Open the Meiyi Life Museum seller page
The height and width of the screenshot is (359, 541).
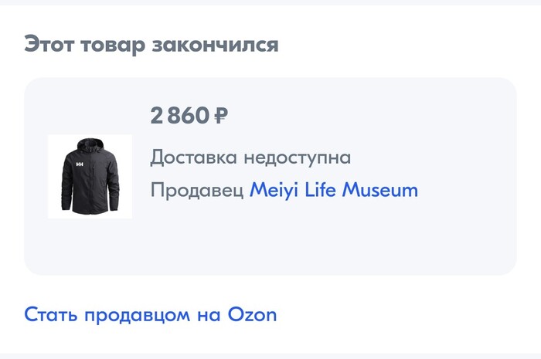(x=333, y=190)
